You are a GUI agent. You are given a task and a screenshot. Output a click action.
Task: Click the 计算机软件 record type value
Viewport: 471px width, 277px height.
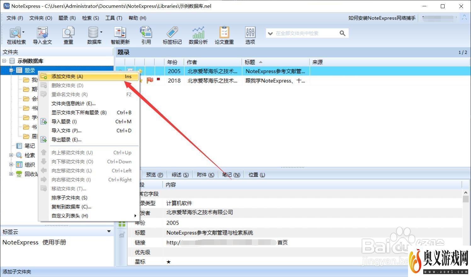[179, 203]
